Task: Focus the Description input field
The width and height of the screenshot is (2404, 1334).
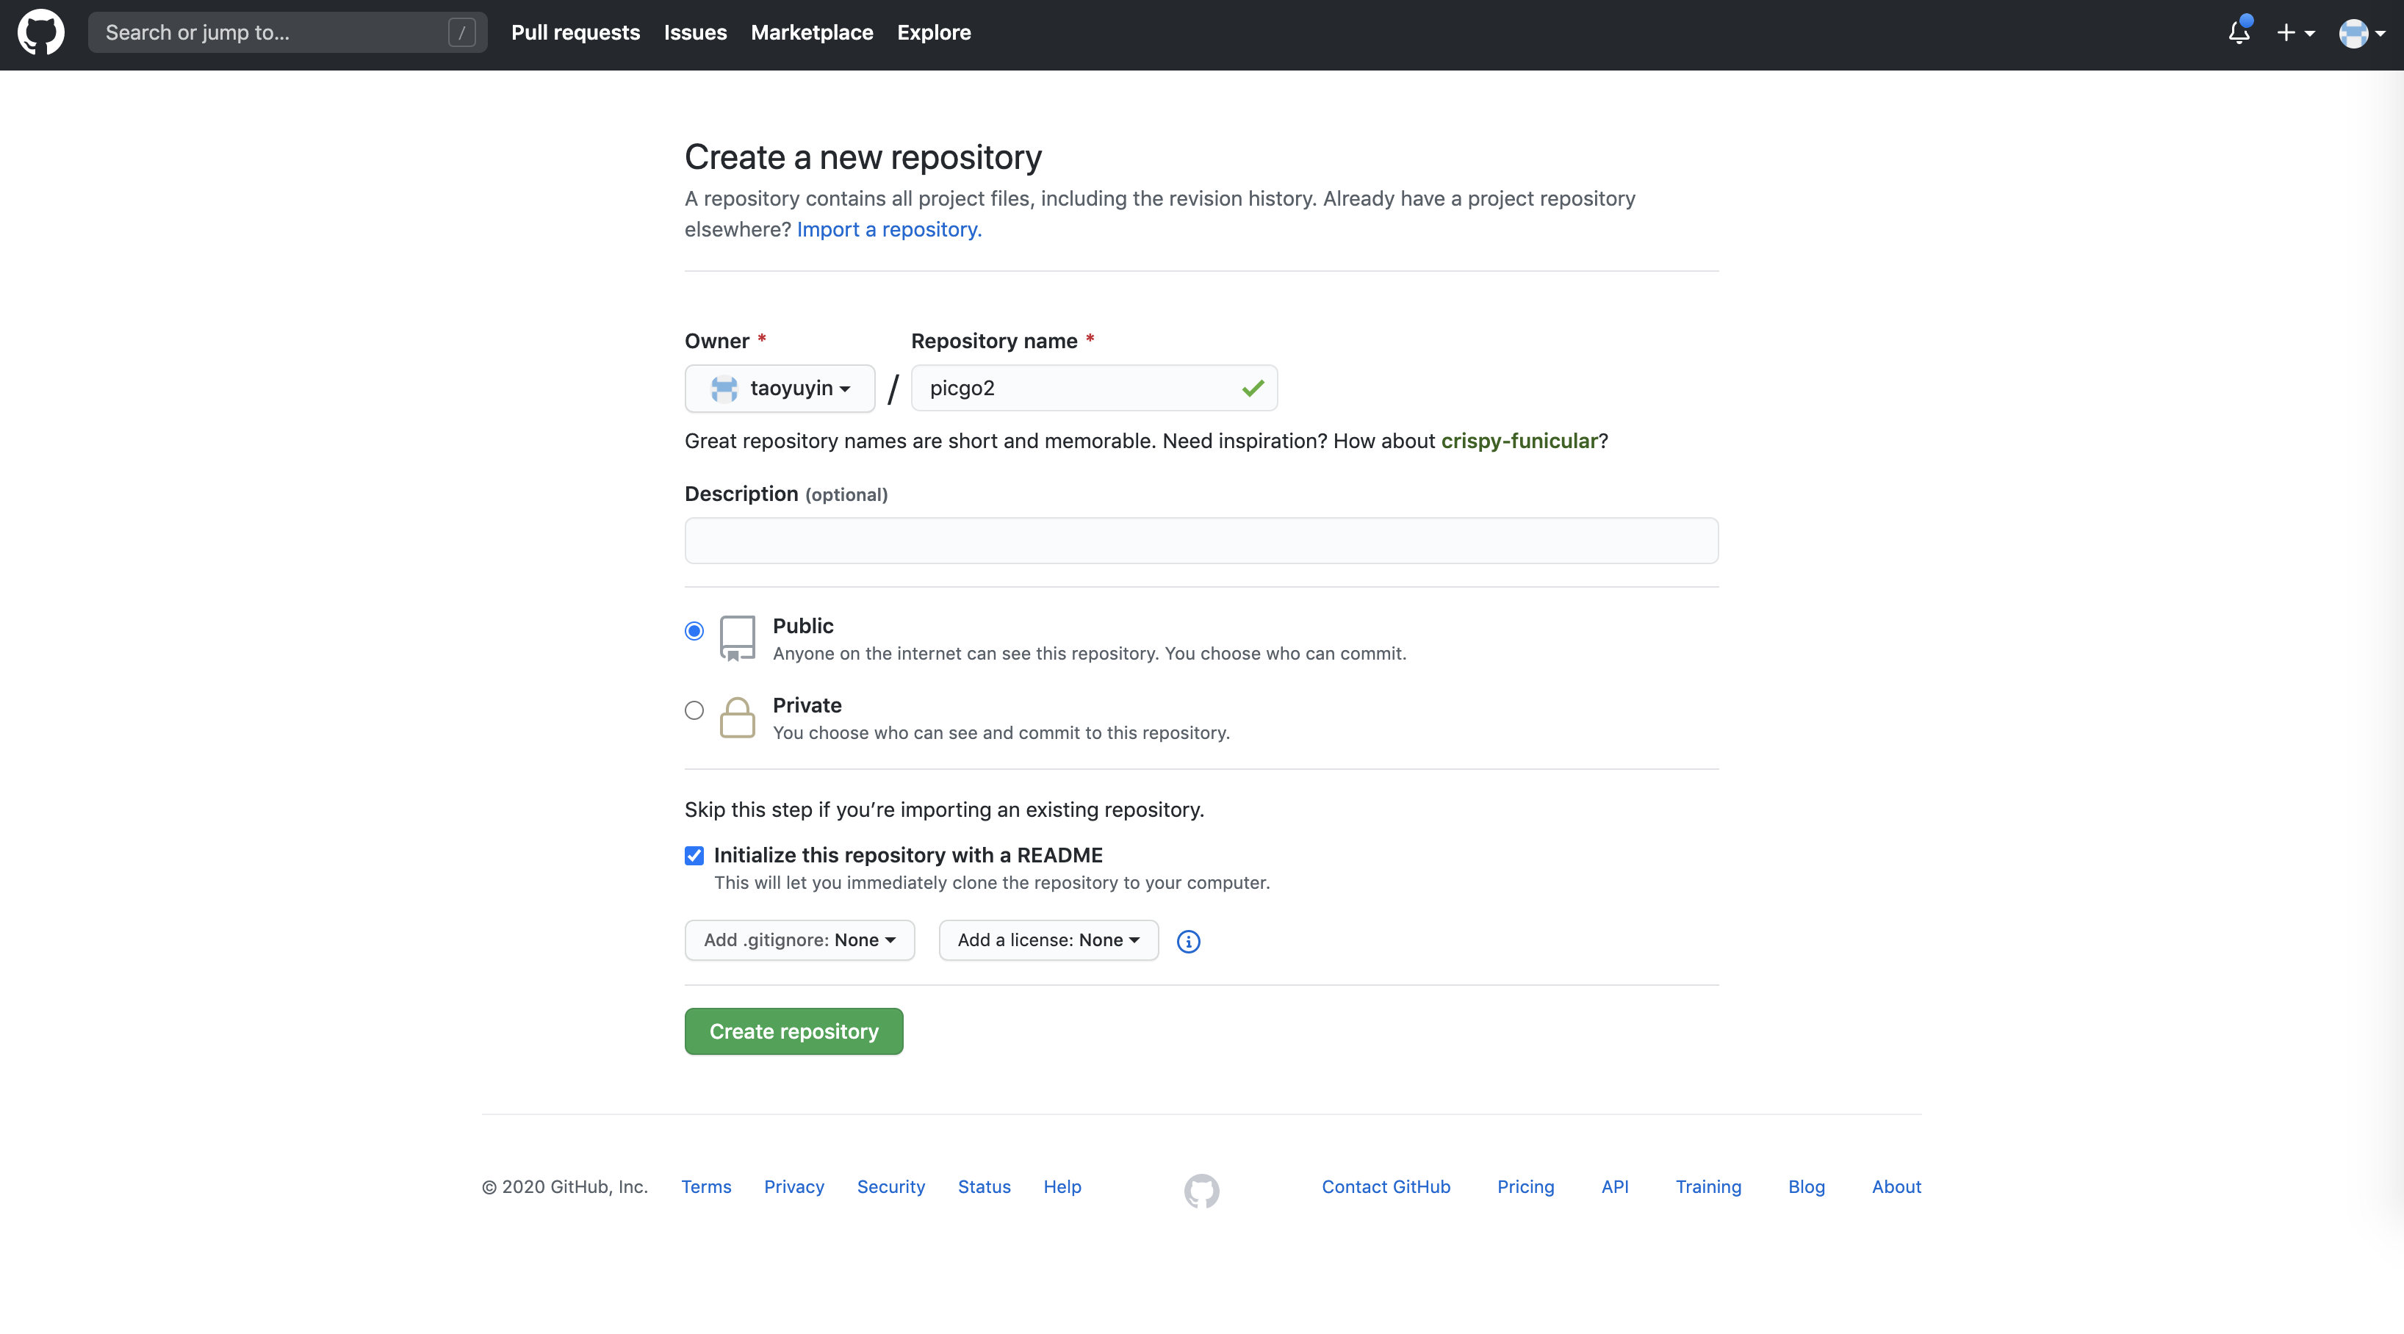Action: 1201,541
